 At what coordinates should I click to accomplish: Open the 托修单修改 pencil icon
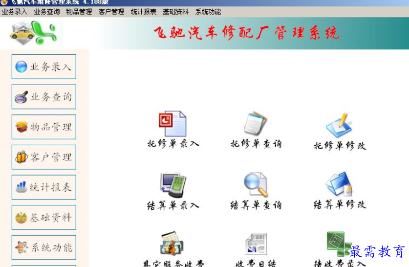[339, 125]
